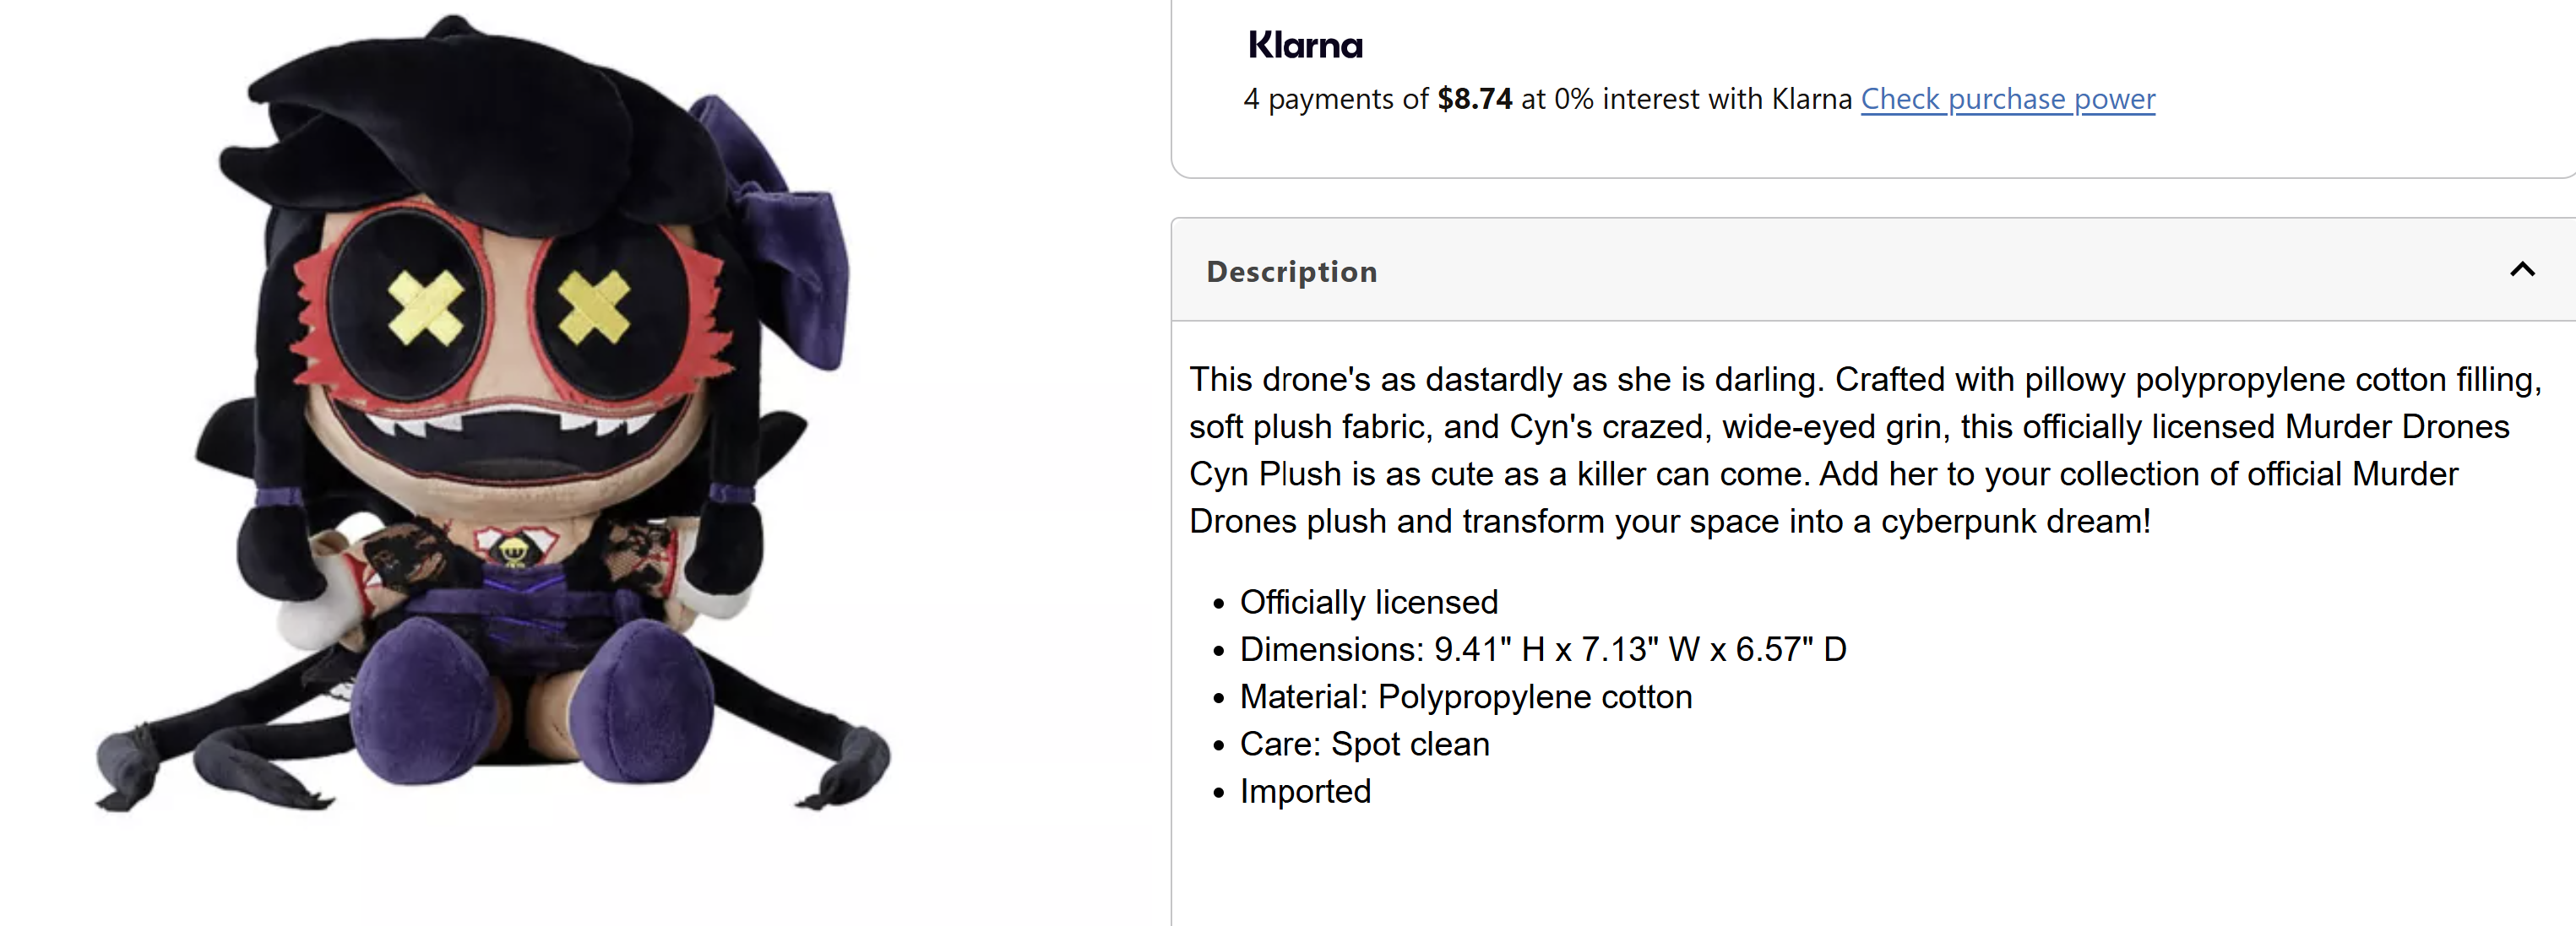Click the '4 payments of' text
Screen dimensions: 2576x926
click(1335, 100)
